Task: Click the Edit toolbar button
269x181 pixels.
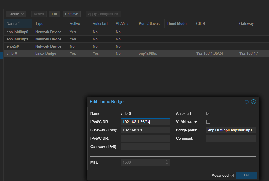Action: click(x=55, y=14)
